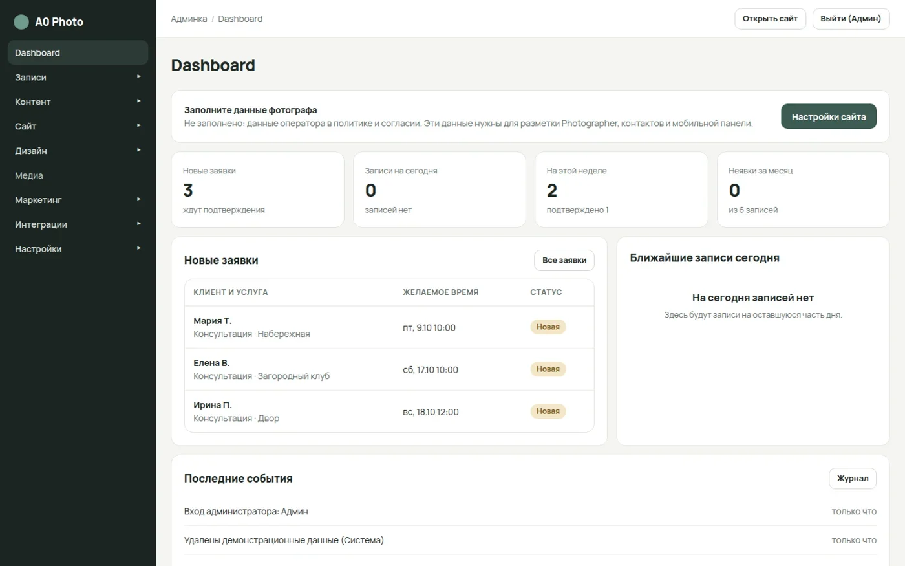The image size is (905, 566).
Task: Click time сб, 17.10 10:00
Action: pos(431,370)
